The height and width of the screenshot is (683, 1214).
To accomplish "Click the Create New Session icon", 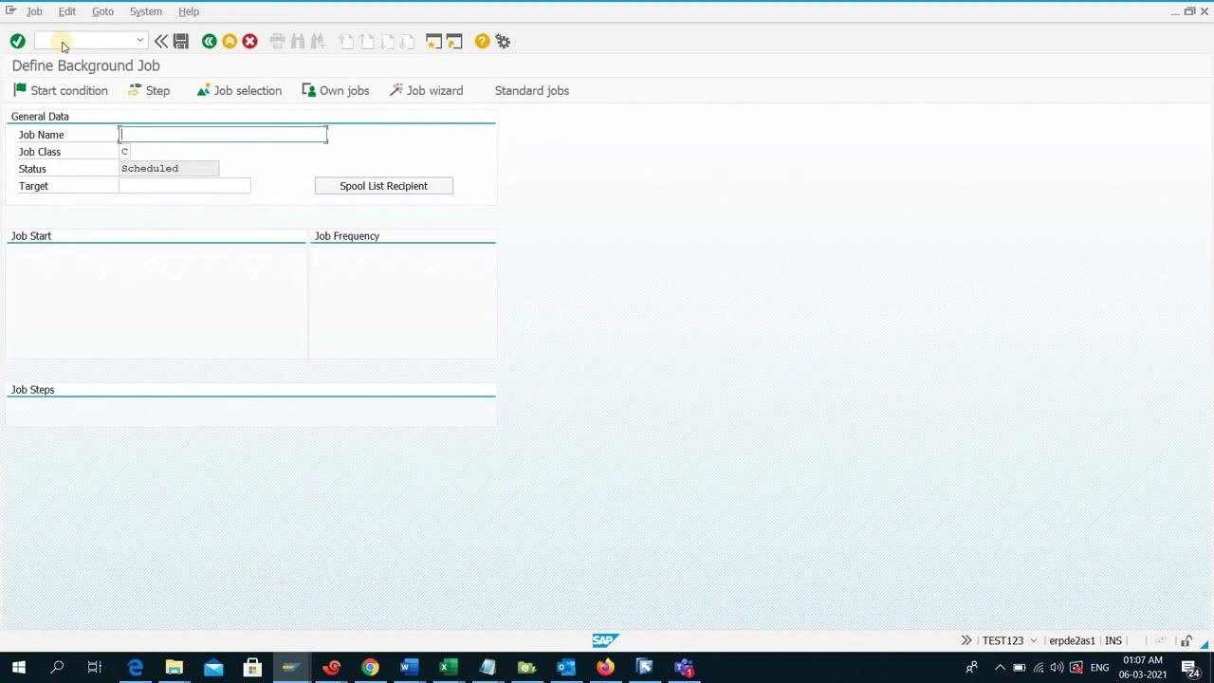I will pos(433,41).
